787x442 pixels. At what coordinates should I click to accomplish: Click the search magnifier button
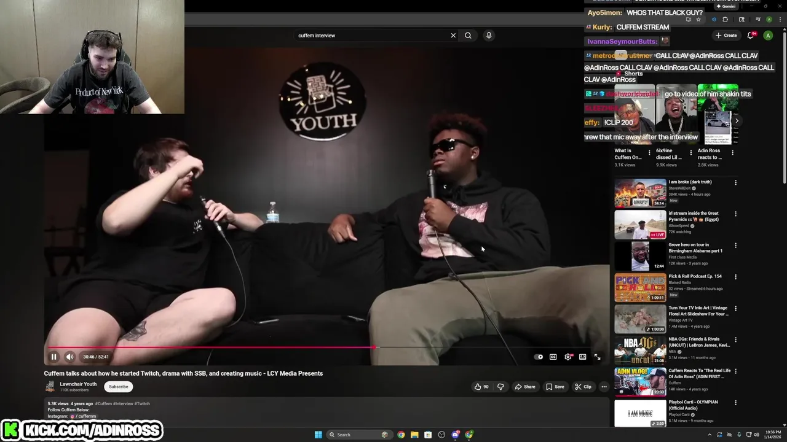(x=468, y=36)
